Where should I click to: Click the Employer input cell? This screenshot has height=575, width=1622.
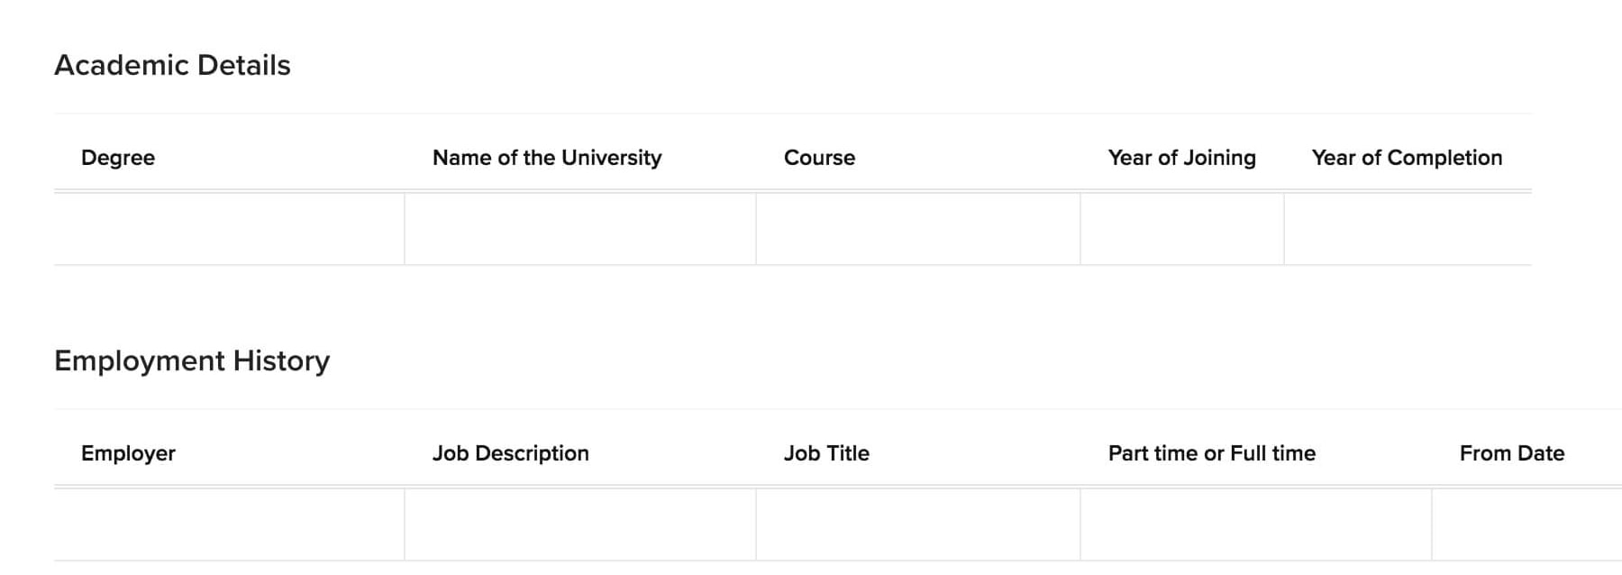click(229, 525)
